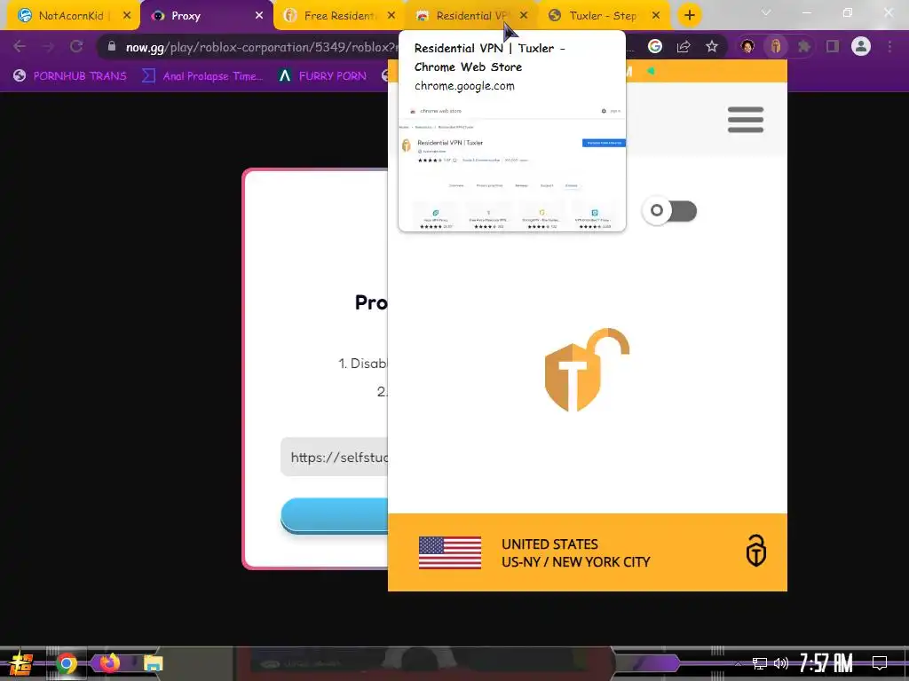Open the Tuxler extension toolbar icon
Screen dimensions: 909x681
click(776, 46)
